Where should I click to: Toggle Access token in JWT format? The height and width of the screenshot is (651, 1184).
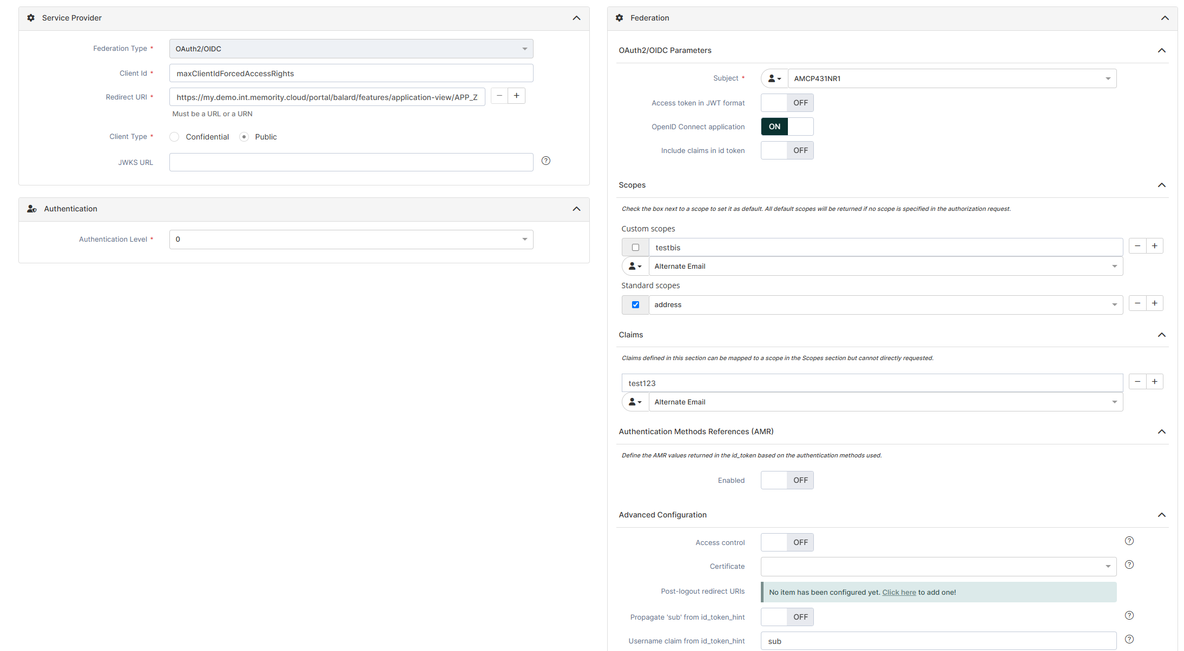coord(787,103)
